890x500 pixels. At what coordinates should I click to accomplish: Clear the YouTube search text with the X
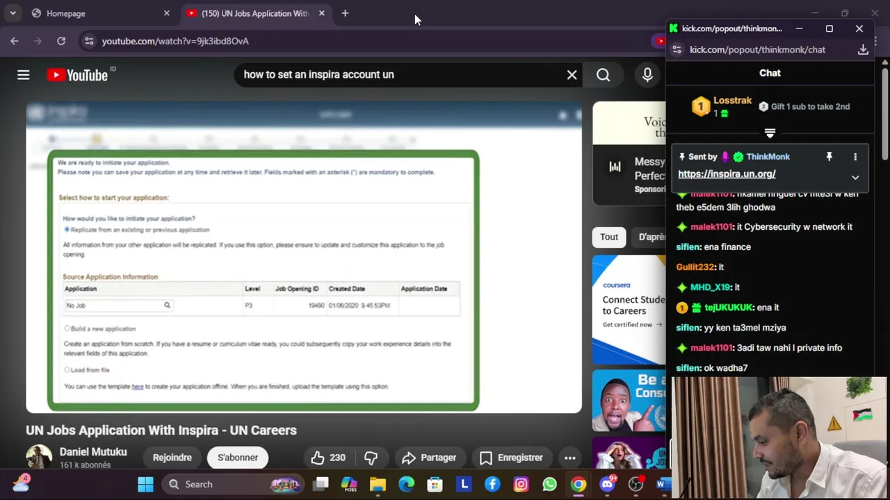pyautogui.click(x=572, y=75)
